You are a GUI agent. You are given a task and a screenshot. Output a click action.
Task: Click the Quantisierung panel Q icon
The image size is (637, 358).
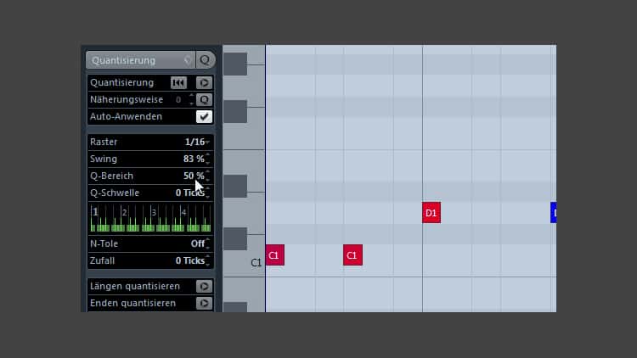pos(206,60)
